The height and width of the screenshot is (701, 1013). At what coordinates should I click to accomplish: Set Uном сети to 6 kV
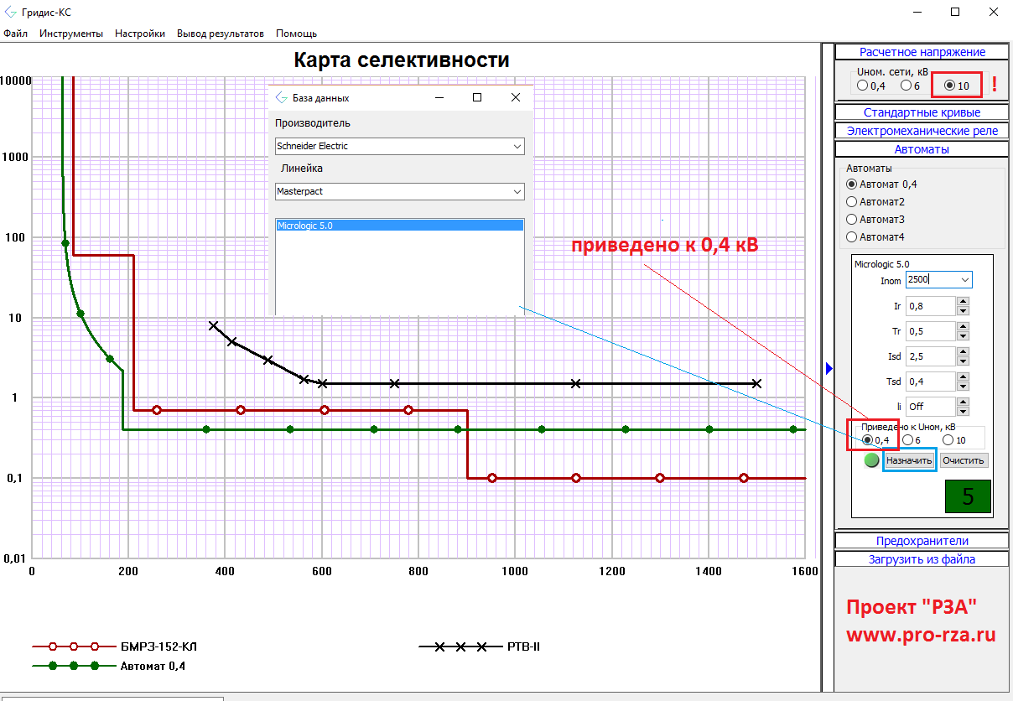[906, 86]
